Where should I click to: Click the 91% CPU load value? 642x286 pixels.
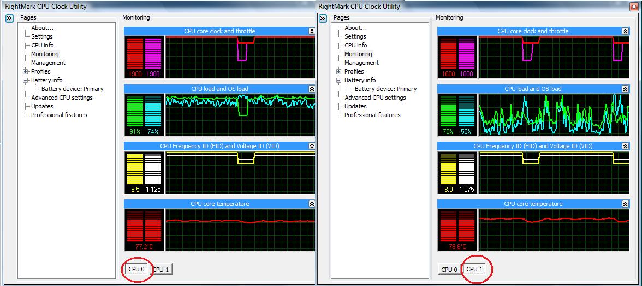coord(135,132)
